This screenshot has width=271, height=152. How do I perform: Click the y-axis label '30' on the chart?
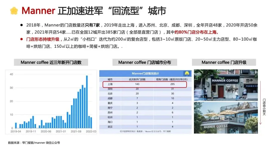point(11,88)
